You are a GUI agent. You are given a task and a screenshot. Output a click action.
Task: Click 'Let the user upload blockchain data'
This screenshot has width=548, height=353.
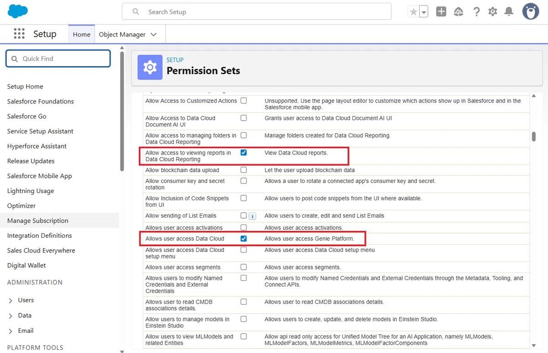(310, 170)
